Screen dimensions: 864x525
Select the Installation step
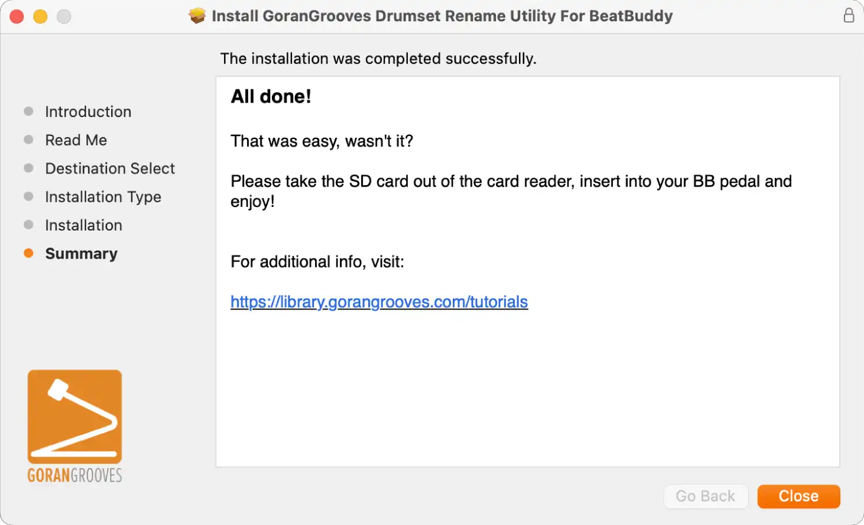click(x=84, y=225)
